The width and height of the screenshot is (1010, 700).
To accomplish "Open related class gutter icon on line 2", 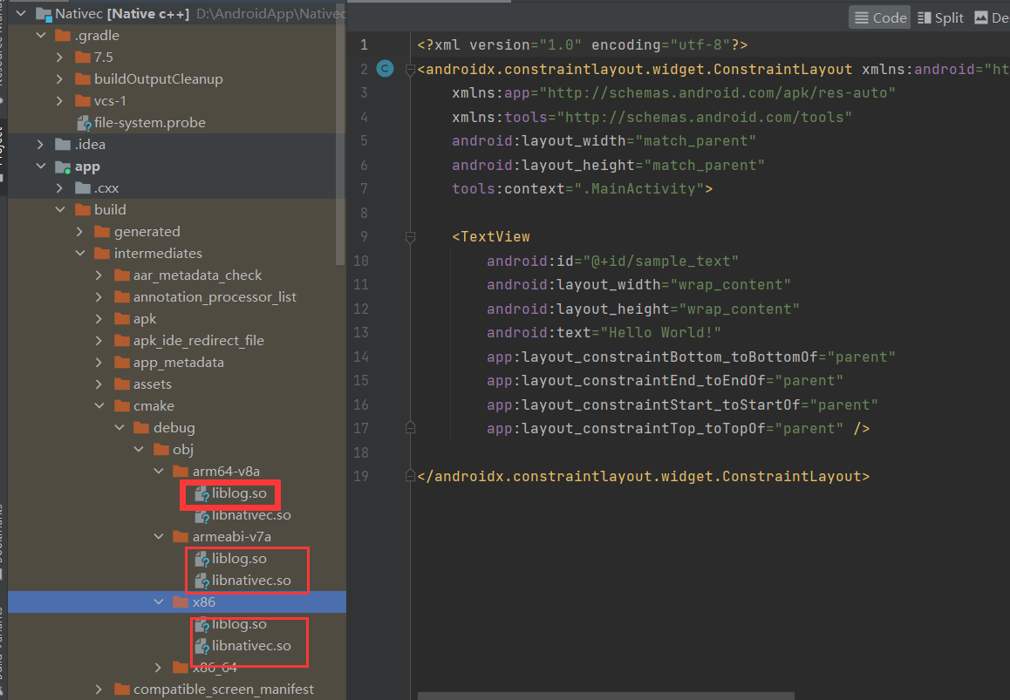I will coord(386,68).
